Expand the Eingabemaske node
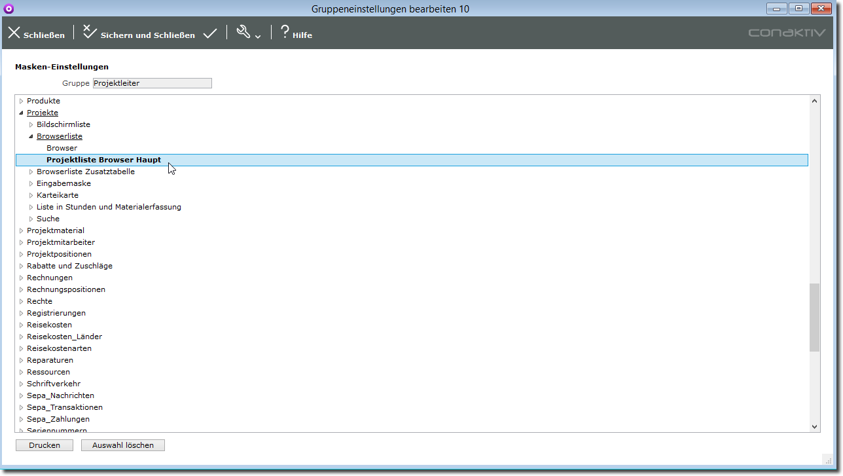 click(31, 183)
